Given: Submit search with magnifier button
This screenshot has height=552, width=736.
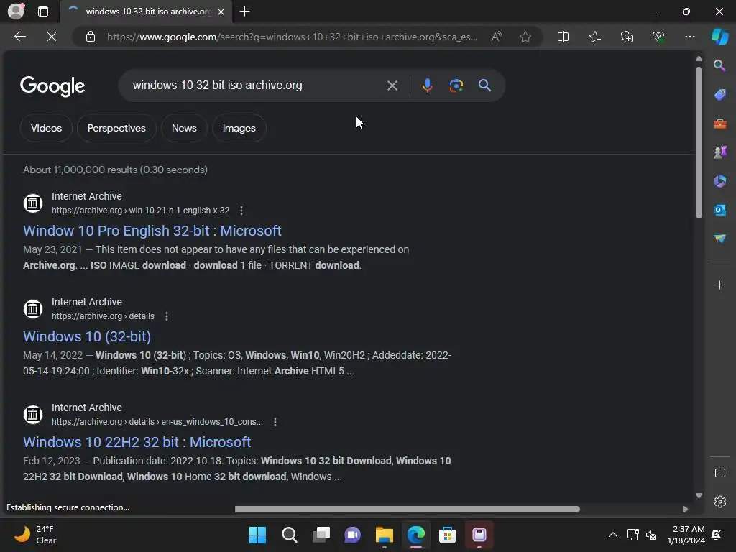Looking at the screenshot, I should (485, 86).
